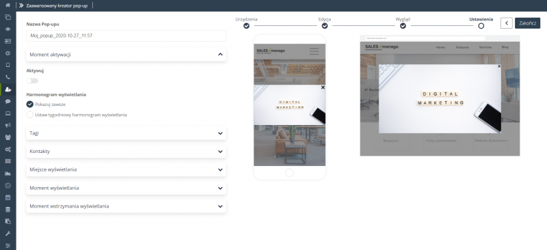
Task: Expand the 'Moment wyświetlania' section
Action: coord(126,188)
